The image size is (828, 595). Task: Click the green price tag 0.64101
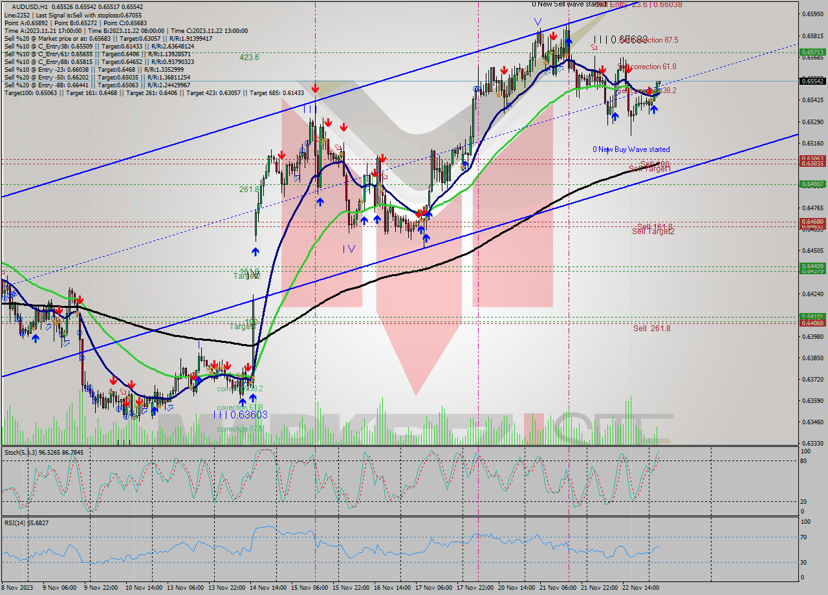click(812, 317)
